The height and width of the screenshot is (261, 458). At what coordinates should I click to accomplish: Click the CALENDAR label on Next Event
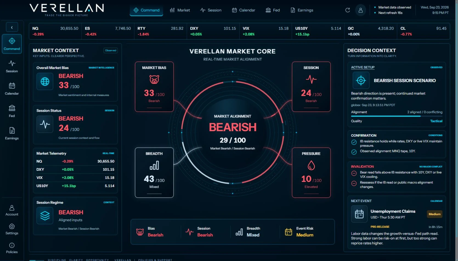(x=436, y=201)
